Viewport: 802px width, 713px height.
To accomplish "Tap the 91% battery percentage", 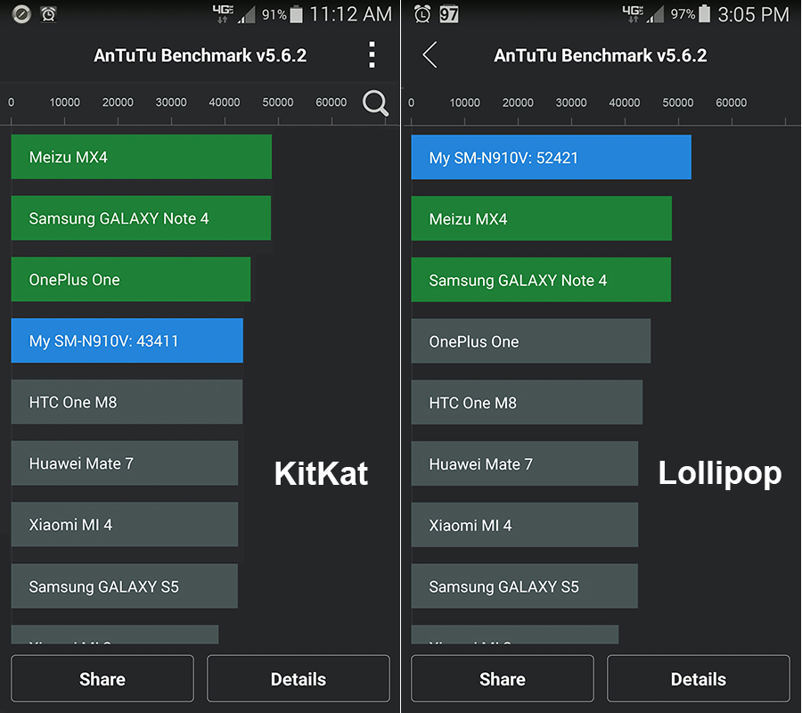I will coord(274,15).
